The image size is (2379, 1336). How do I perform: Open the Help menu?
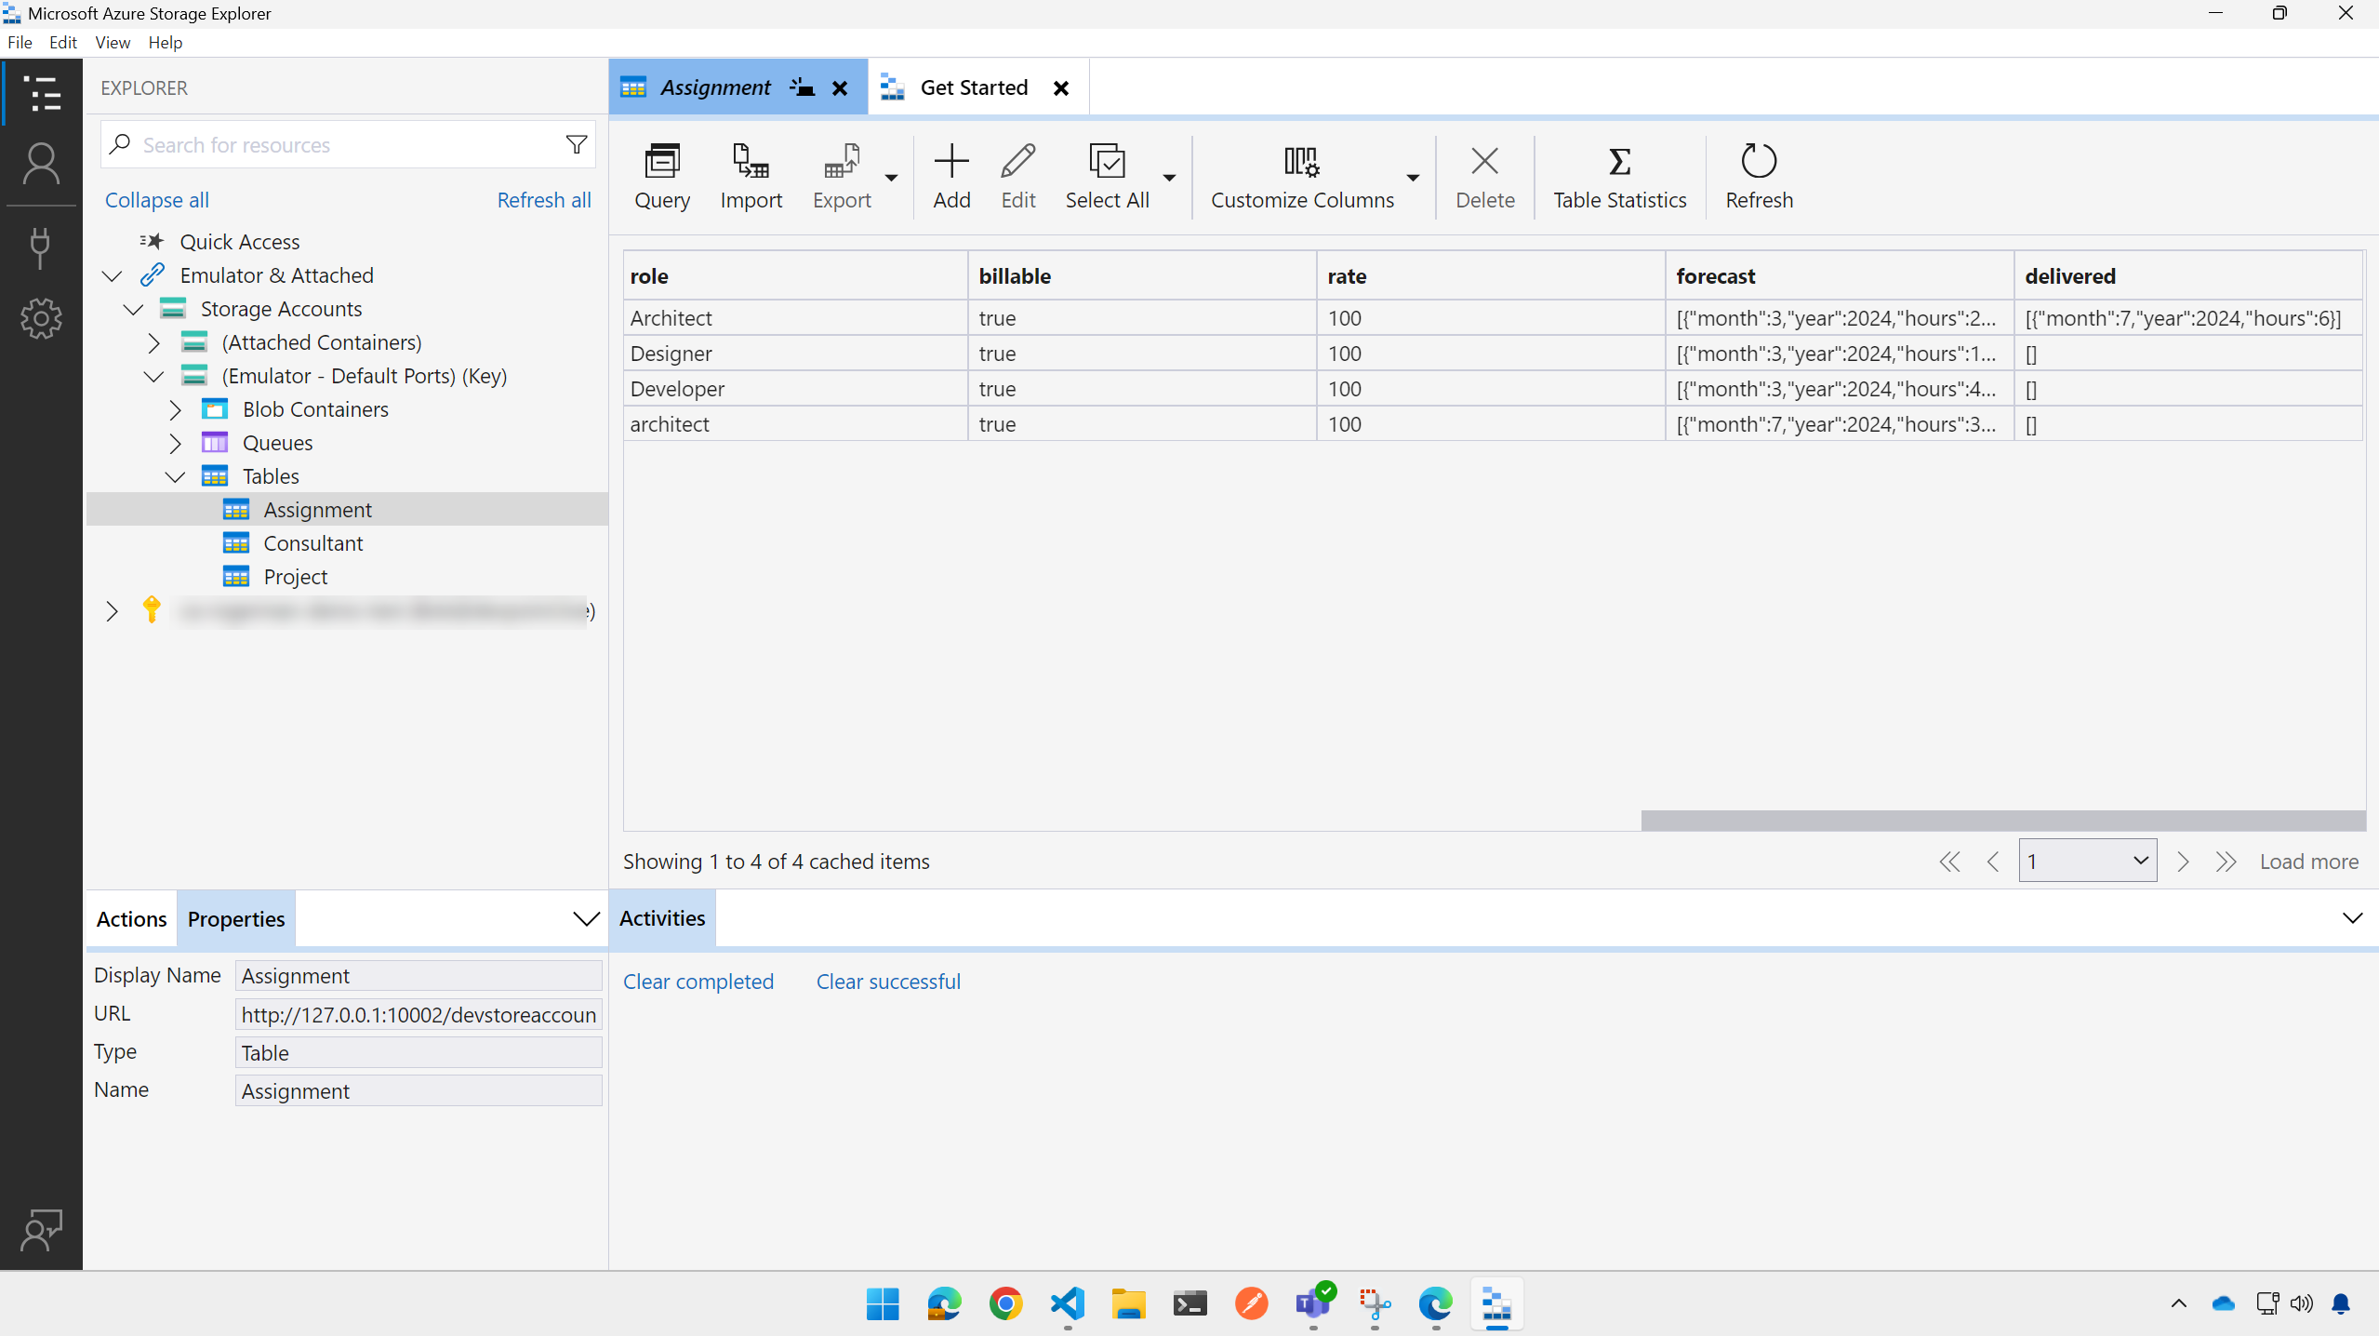tap(166, 43)
